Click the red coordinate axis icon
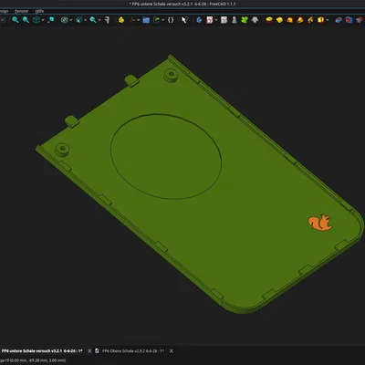 [x=132, y=20]
